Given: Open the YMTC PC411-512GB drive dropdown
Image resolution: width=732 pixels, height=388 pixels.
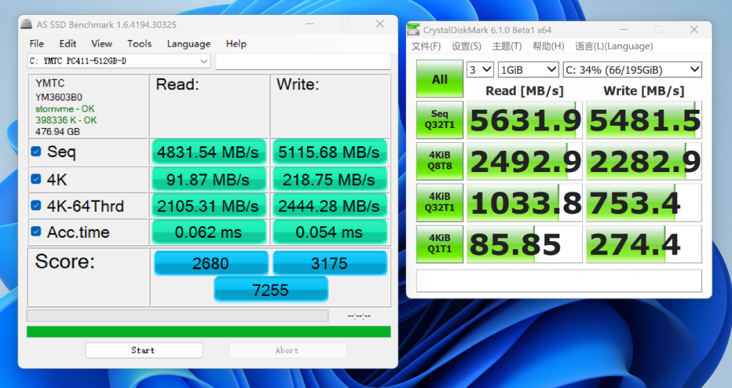Looking at the screenshot, I should pyautogui.click(x=119, y=61).
